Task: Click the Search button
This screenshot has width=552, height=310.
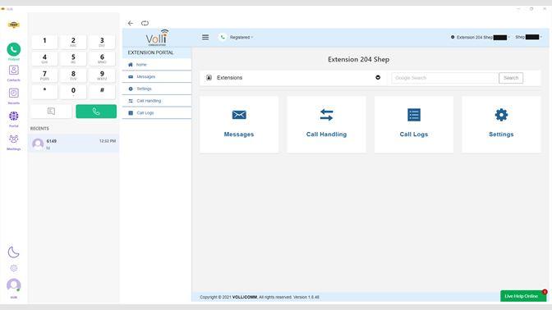Action: [511, 78]
